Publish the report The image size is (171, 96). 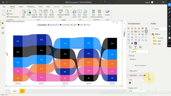tap(107, 13)
